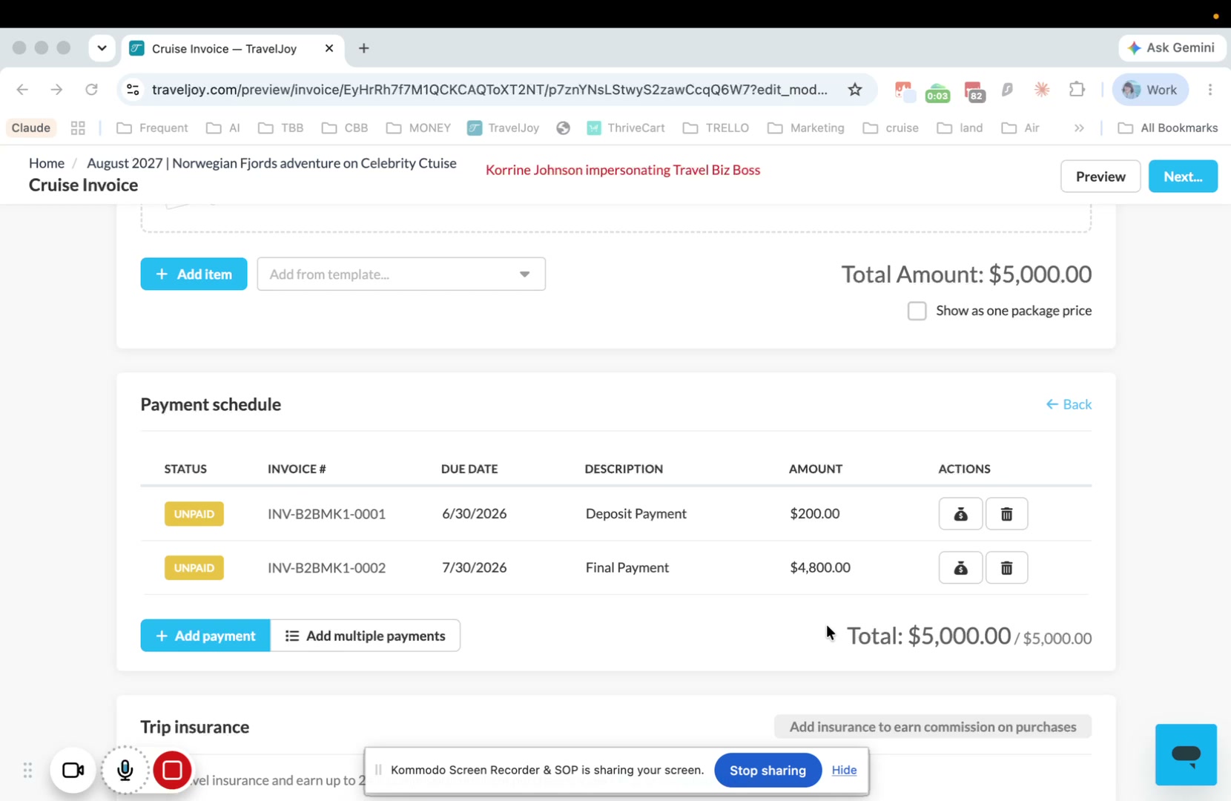Show more bookmarks with the chevron
The height and width of the screenshot is (801, 1231).
[x=1079, y=128]
